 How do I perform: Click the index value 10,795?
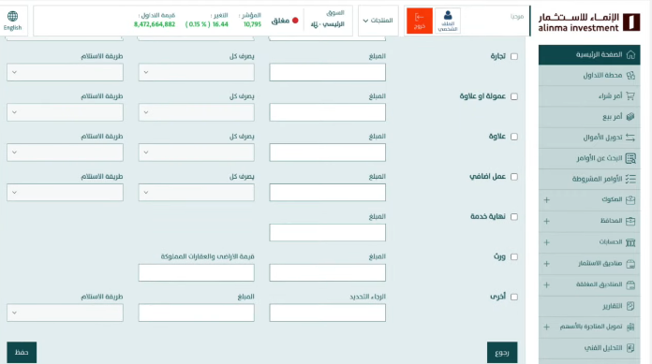click(x=252, y=24)
